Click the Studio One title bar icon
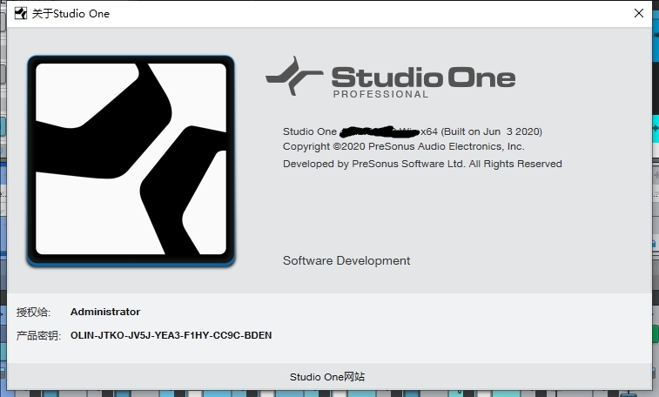Screen dimensions: 659x397 coord(21,13)
